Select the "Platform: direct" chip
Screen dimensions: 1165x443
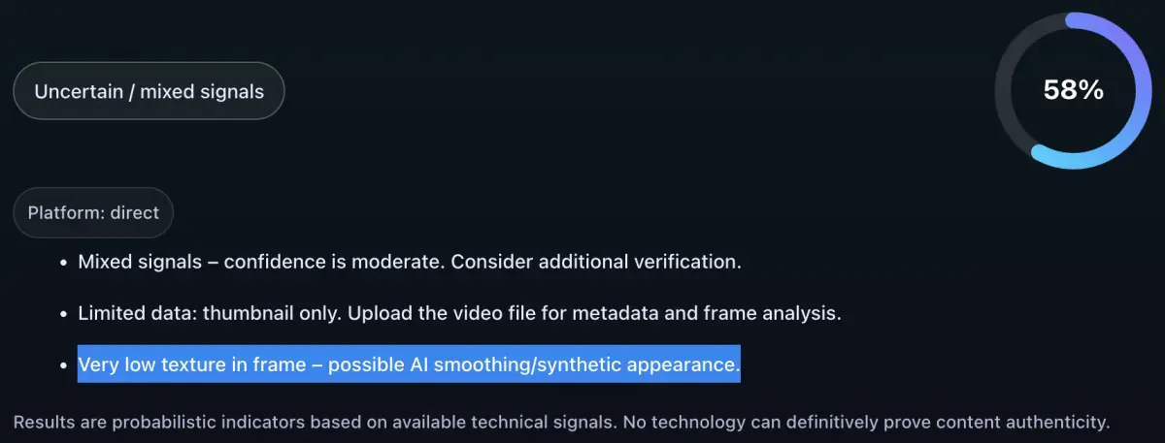[x=93, y=212]
